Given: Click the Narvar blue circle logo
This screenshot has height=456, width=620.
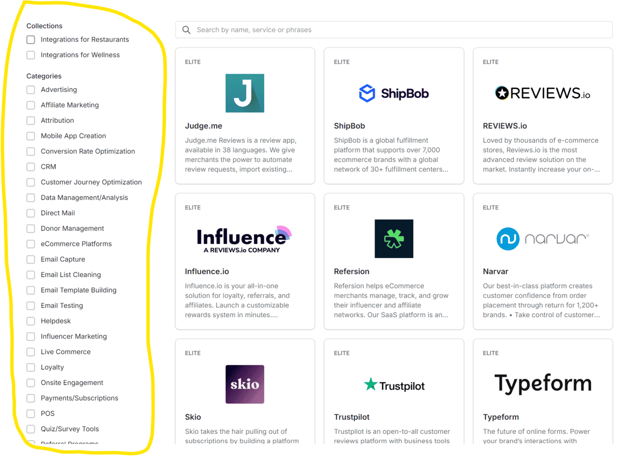Looking at the screenshot, I should coord(508,239).
